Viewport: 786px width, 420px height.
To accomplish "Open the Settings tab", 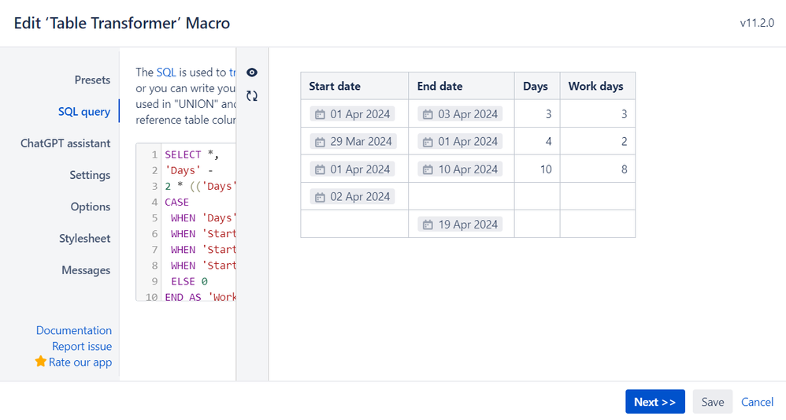I will point(90,175).
